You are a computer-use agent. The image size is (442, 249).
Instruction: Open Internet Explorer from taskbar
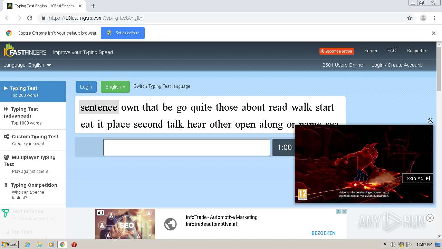click(x=27, y=245)
